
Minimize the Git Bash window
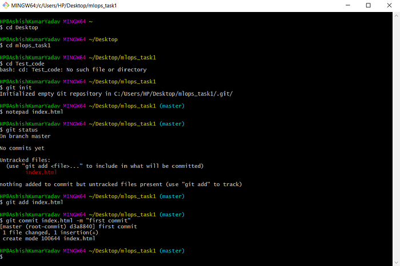pos(347,5)
